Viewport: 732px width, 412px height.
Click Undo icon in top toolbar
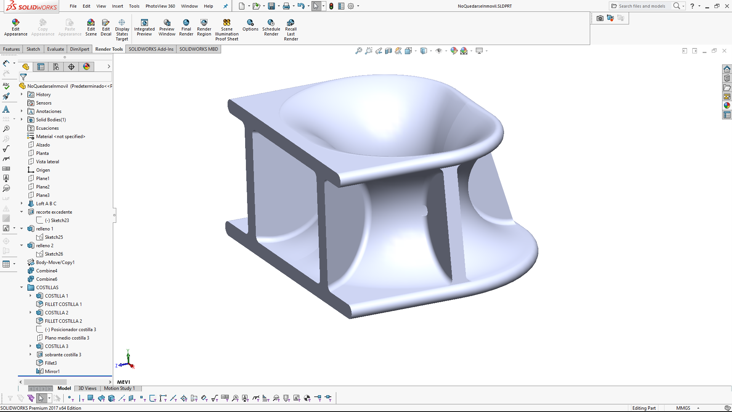point(301,6)
